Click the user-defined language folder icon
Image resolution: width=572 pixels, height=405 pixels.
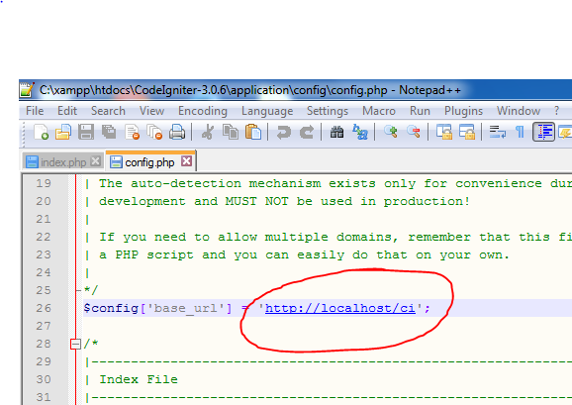point(565,132)
